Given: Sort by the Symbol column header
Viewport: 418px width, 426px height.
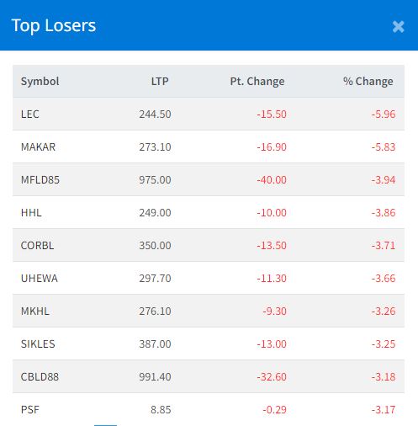Looking at the screenshot, I should (40, 82).
